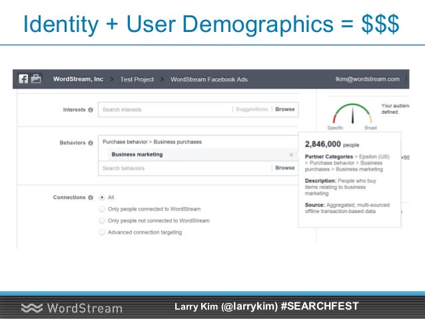Click the Partner Categories label in tooltip
425x319 pixels.
pyautogui.click(x=329, y=157)
